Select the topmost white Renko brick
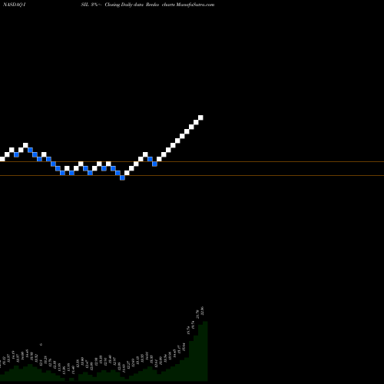 pos(200,118)
